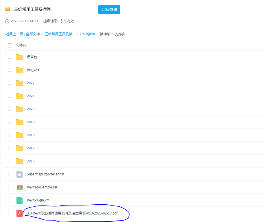Image resolution: width=264 pixels, height=222 pixels.
Task: Open folder named 2017
Action: (x=31, y=148)
